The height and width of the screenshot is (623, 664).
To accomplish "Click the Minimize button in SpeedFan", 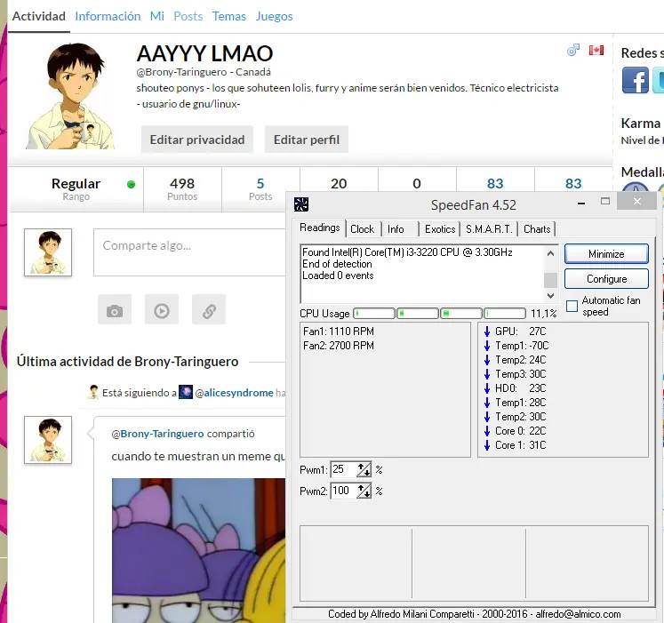I will pos(606,253).
